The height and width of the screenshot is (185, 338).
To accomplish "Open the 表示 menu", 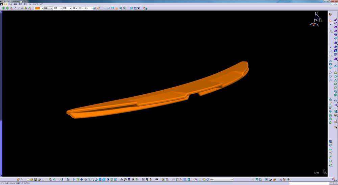I will tap(20, 4).
